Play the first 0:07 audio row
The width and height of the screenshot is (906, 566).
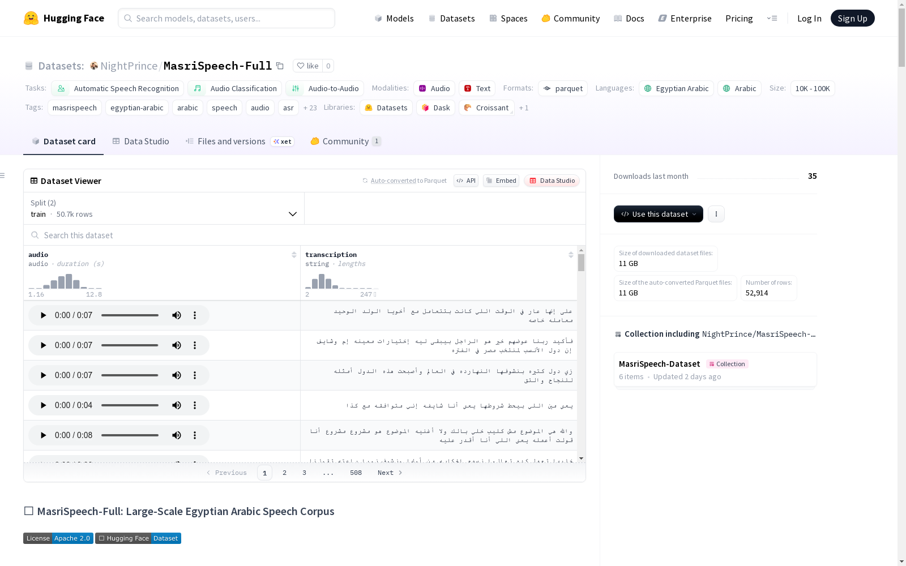43,315
